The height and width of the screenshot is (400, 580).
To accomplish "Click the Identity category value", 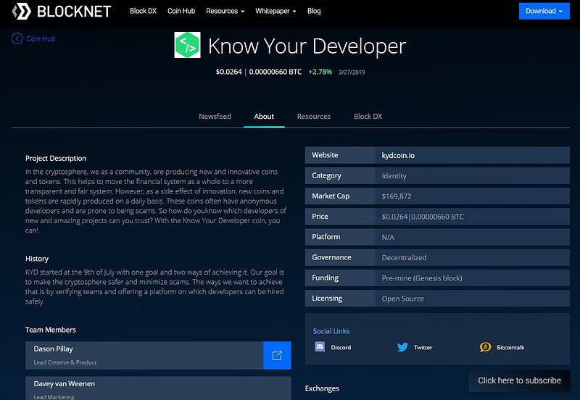I will point(394,176).
